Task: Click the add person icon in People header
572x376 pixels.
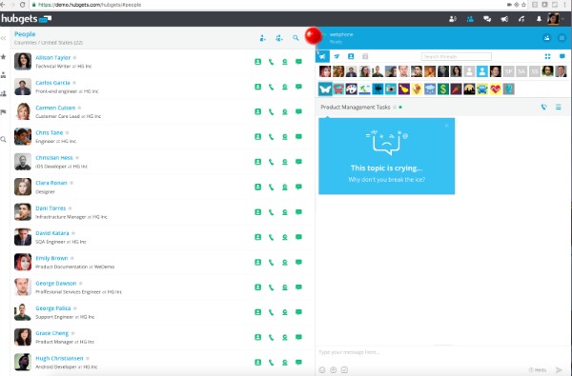Action: pyautogui.click(x=263, y=38)
